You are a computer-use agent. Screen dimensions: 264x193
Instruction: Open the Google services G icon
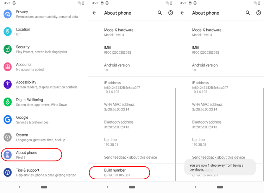8,120
